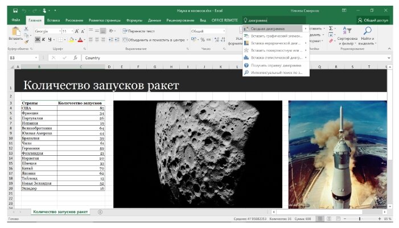Click Получить справку: диаграмма

pos(276,65)
